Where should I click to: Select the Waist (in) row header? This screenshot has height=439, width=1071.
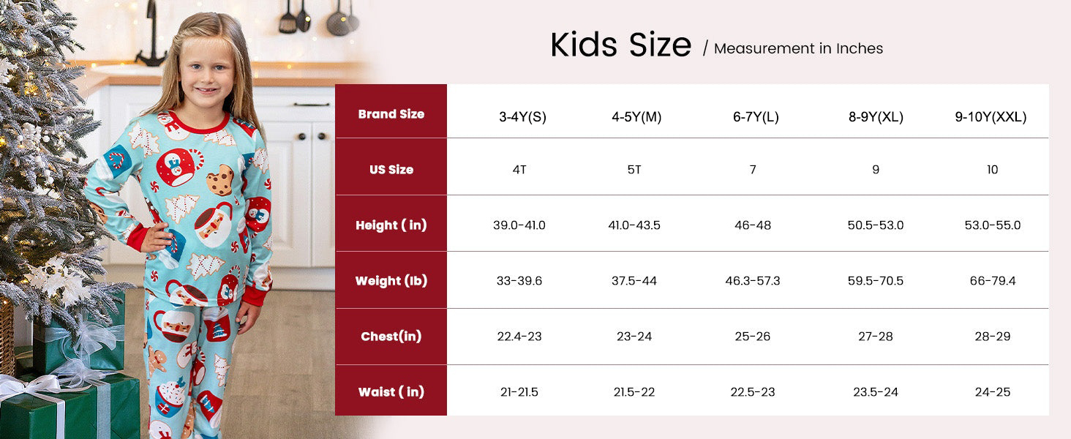click(x=391, y=392)
